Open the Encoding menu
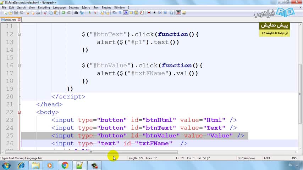The image size is (303, 170). (x=44, y=7)
